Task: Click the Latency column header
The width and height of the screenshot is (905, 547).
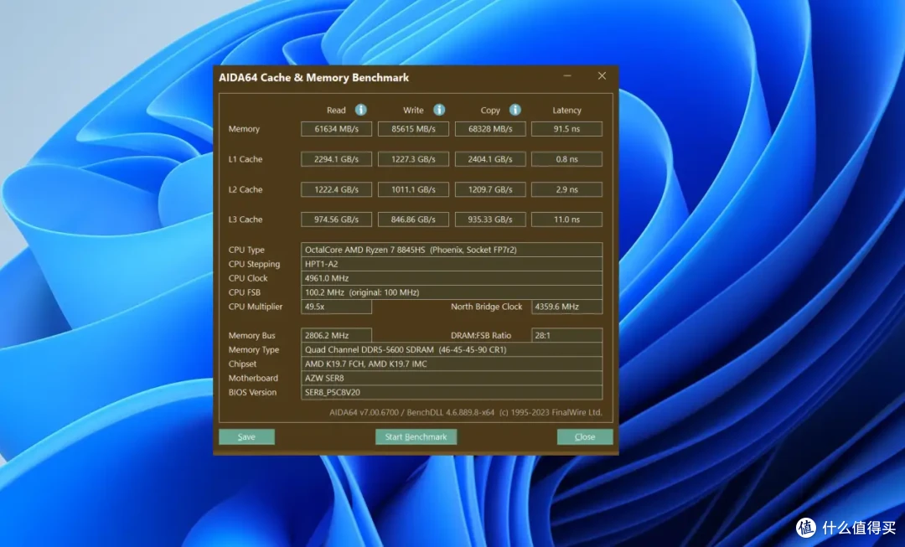Action: click(566, 111)
